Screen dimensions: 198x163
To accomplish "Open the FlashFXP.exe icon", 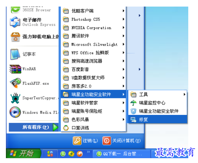I will [15, 83].
